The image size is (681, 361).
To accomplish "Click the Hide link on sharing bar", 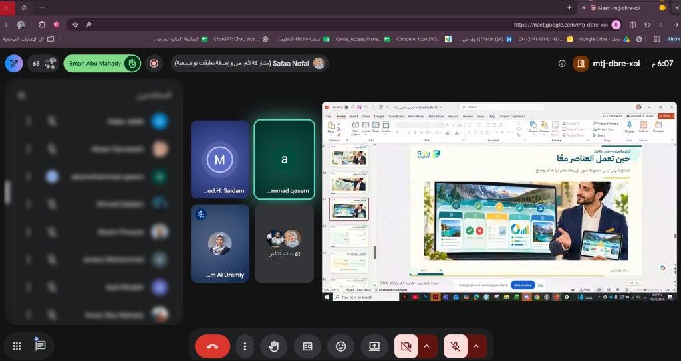I will click(540, 285).
